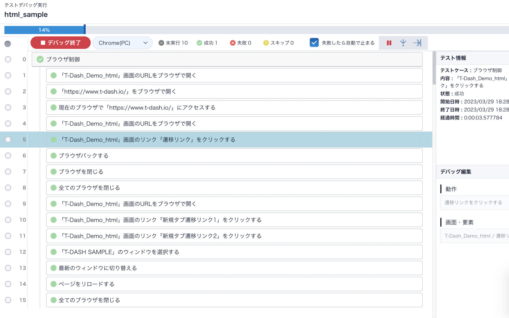509x318 pixels.
Task: Toggle 失敗したら自動で止まる checkbox
Action: [x=314, y=43]
